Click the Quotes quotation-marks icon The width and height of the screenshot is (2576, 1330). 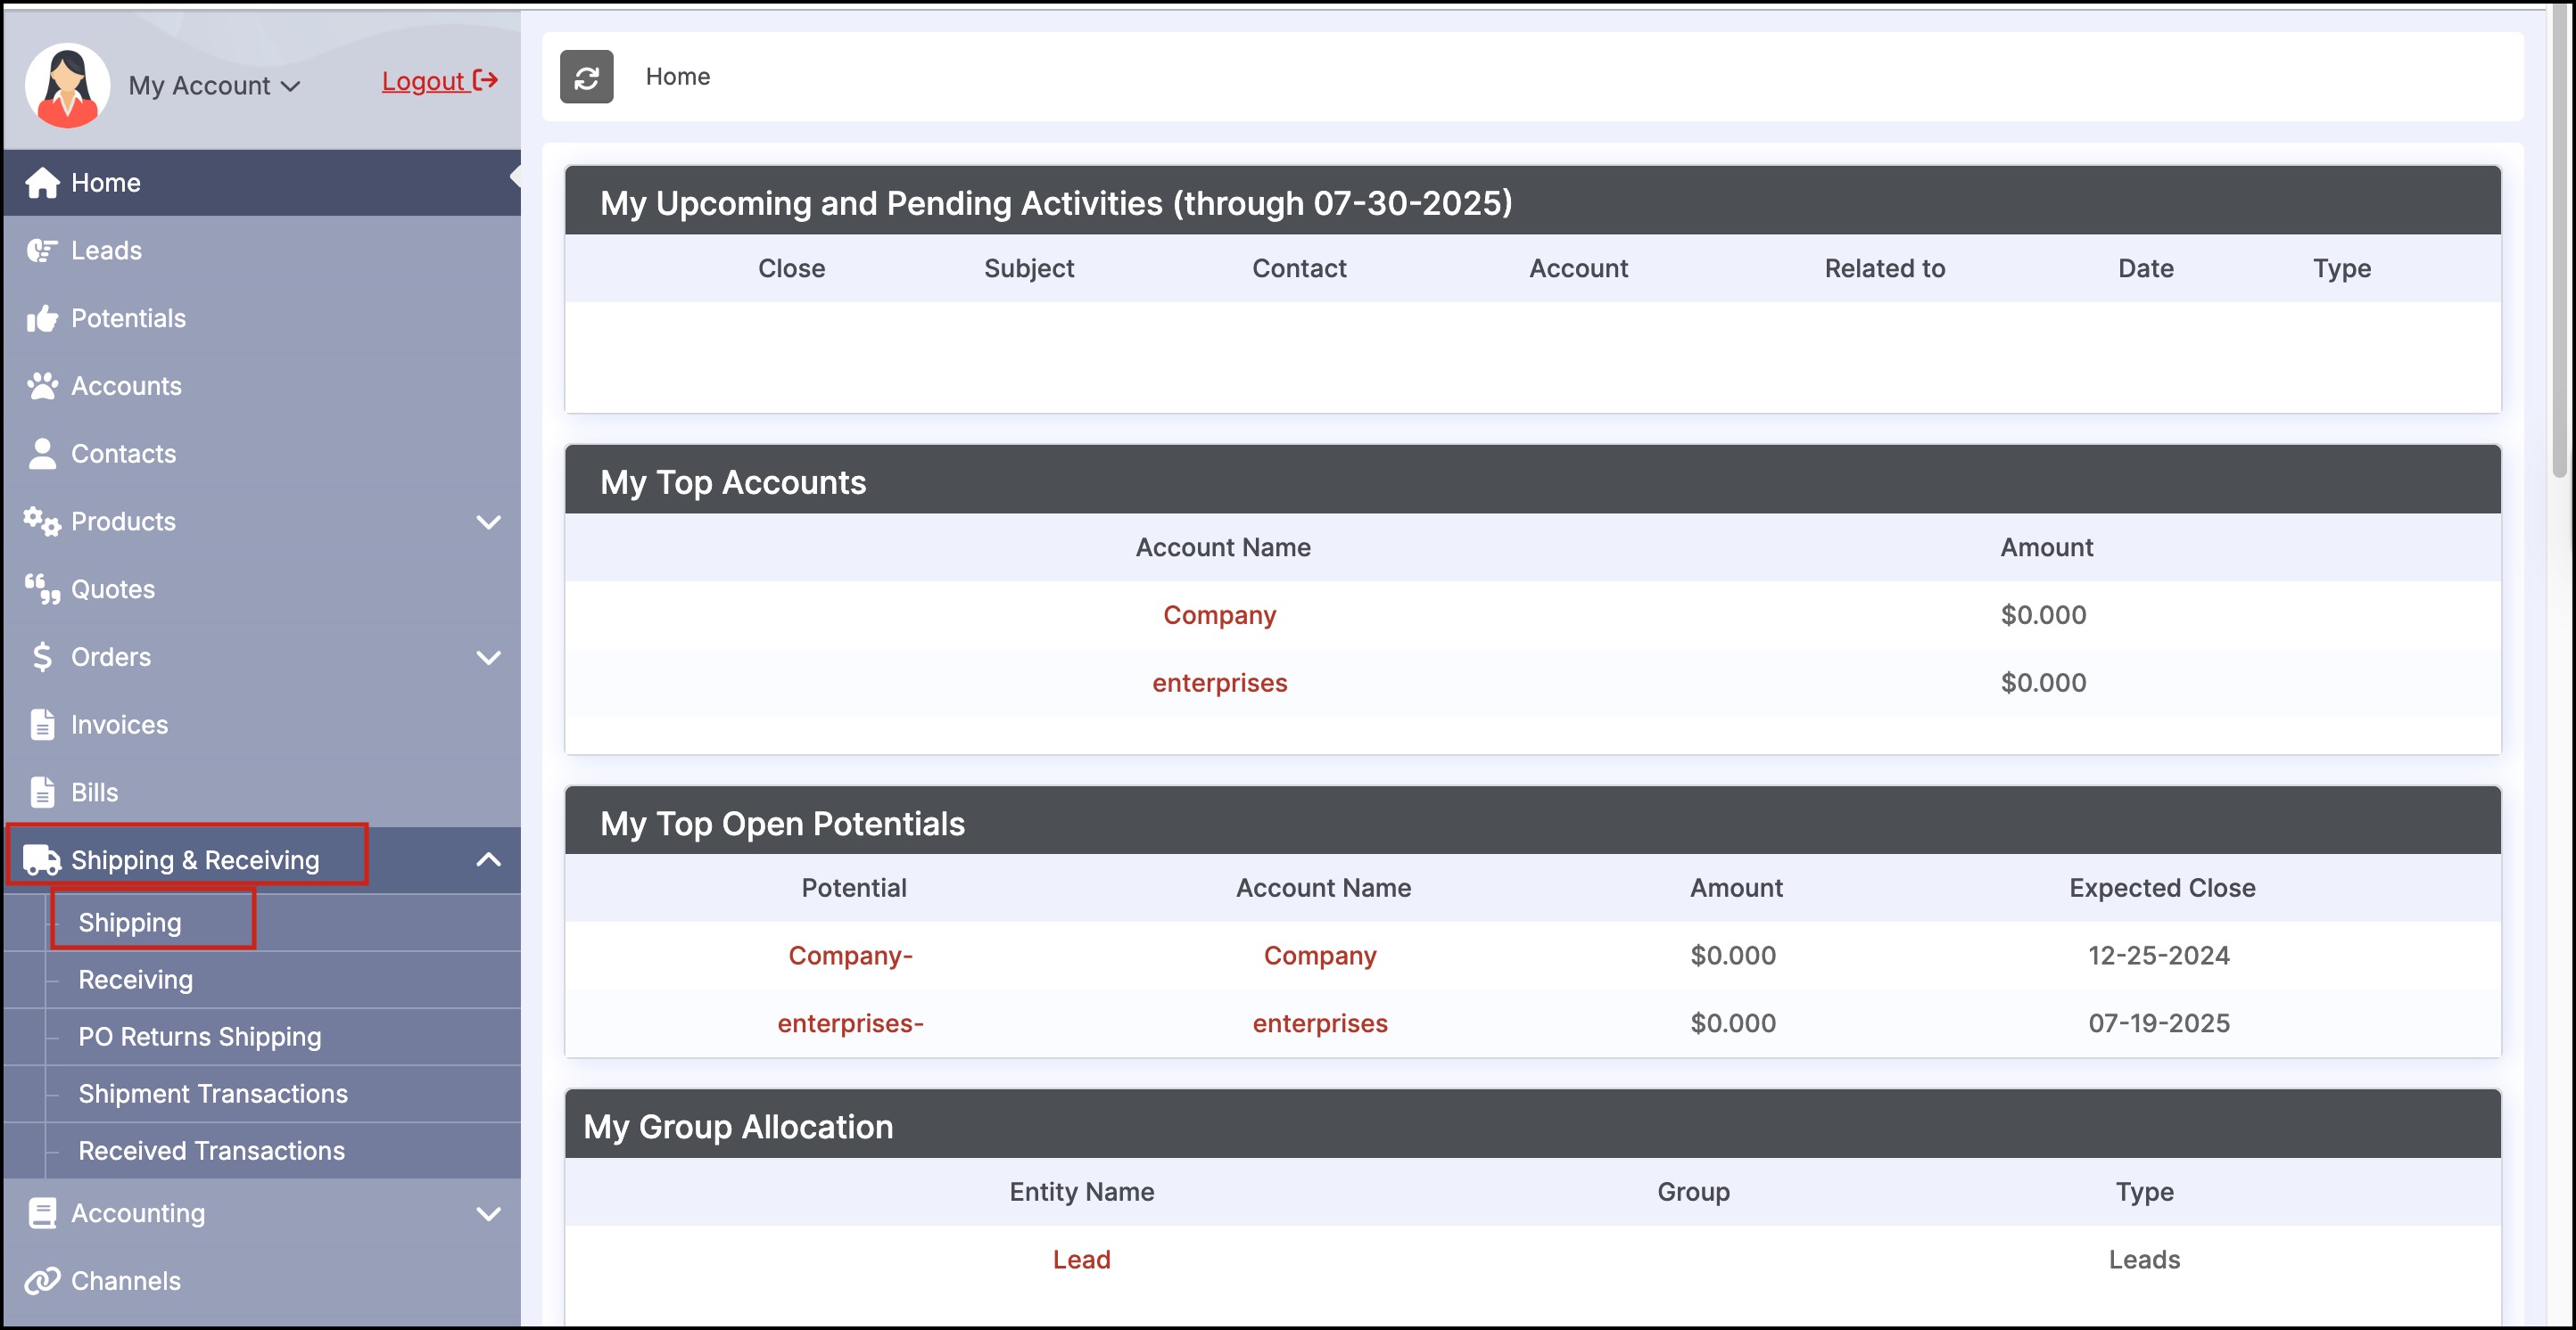click(42, 589)
